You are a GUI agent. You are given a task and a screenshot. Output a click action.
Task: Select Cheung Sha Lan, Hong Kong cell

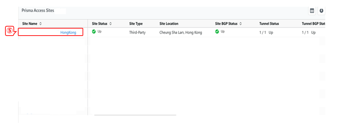[181, 33]
